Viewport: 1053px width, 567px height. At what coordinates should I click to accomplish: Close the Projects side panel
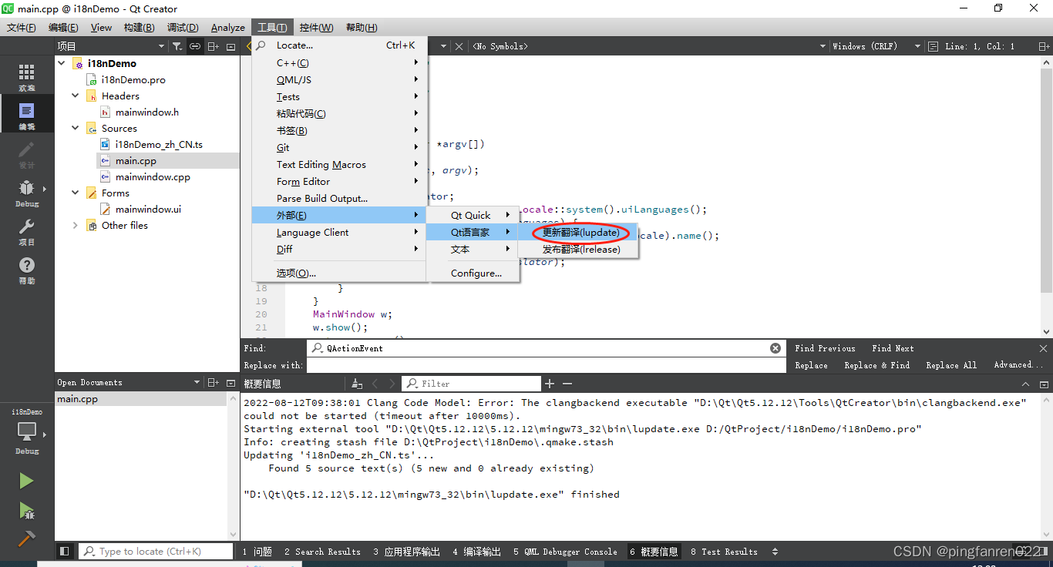coord(230,47)
